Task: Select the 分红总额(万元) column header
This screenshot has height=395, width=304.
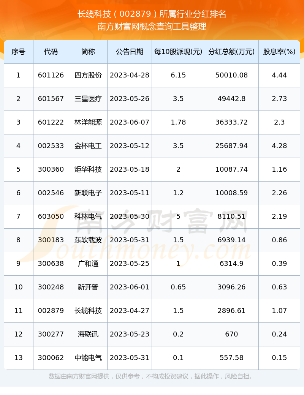Action: [231, 52]
